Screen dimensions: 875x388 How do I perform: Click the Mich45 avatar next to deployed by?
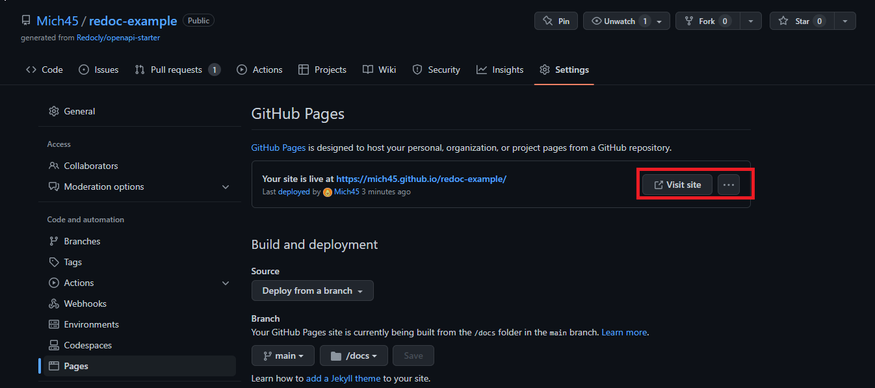pos(328,192)
